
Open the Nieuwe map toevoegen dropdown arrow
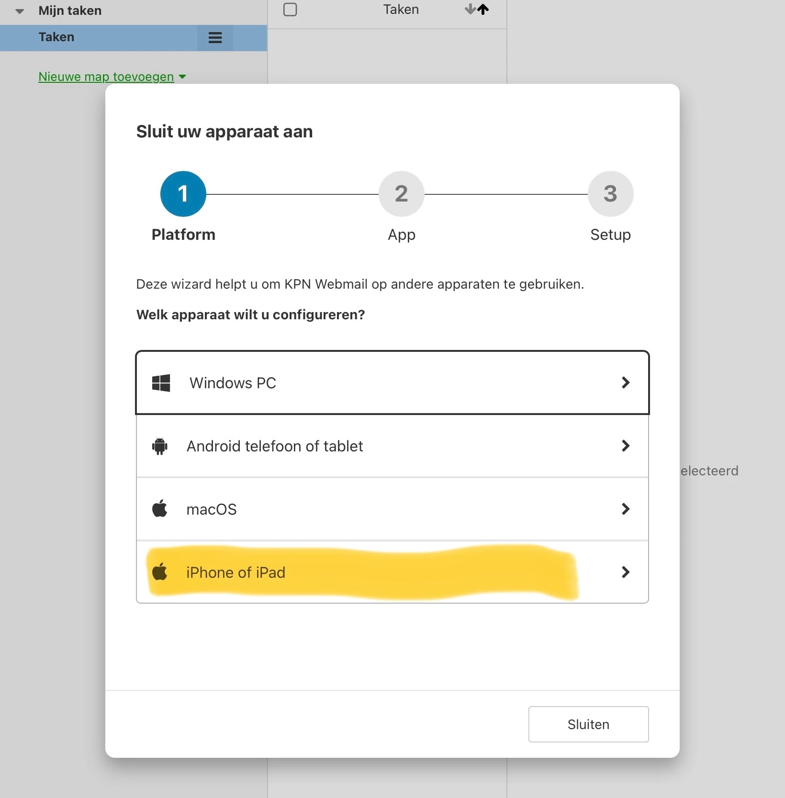(x=182, y=77)
